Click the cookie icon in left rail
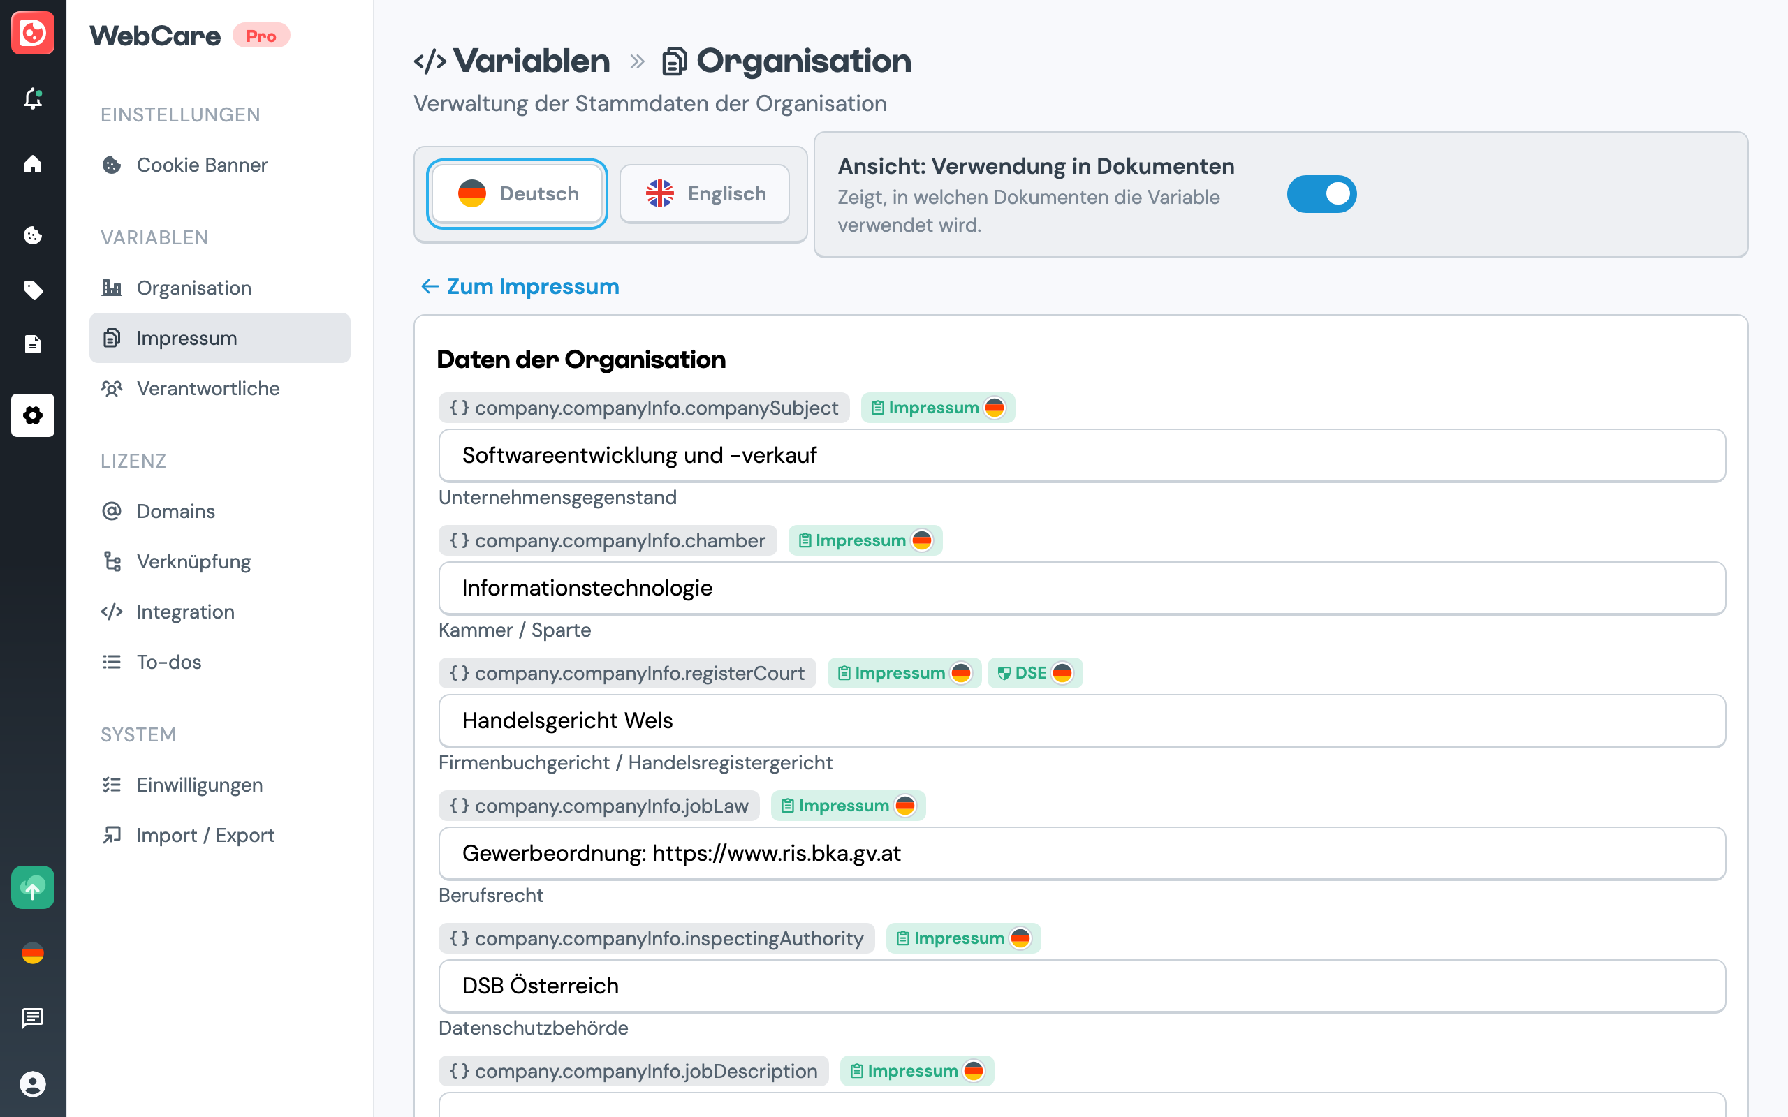The height and width of the screenshot is (1117, 1788). [x=33, y=235]
